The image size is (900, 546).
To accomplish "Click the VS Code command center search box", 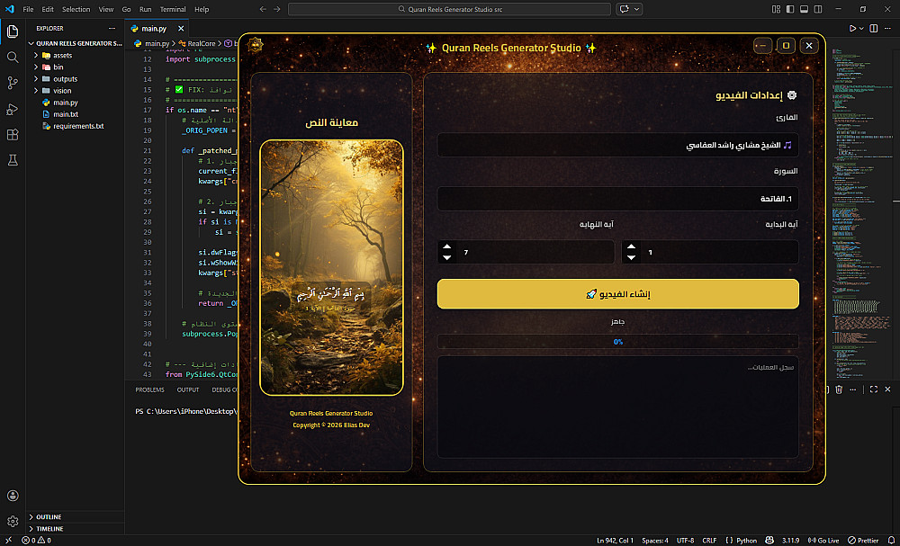I will (x=449, y=9).
